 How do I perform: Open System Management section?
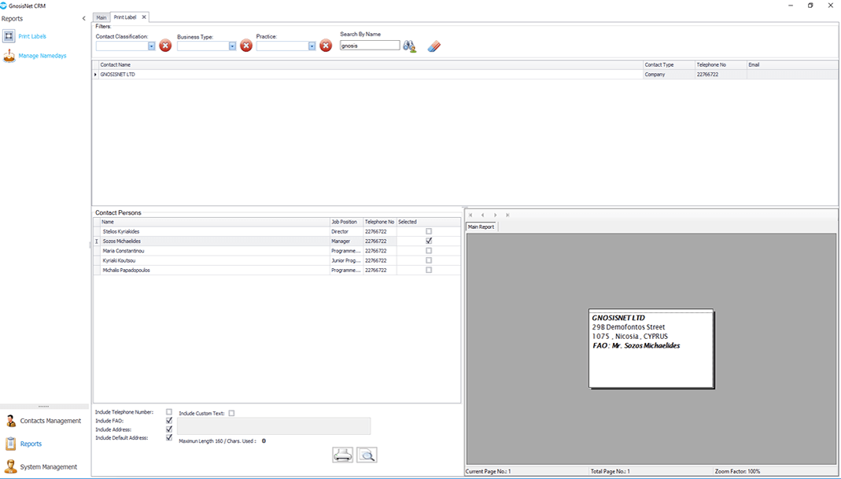48,466
